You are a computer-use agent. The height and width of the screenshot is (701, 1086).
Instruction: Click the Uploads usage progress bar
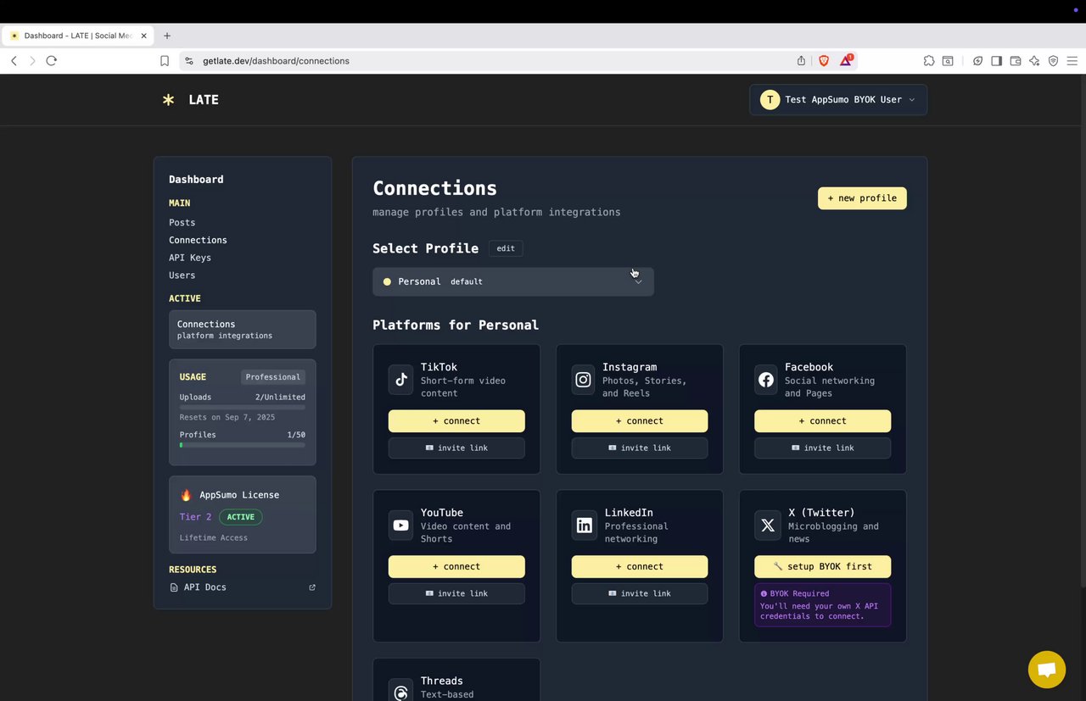point(243,408)
